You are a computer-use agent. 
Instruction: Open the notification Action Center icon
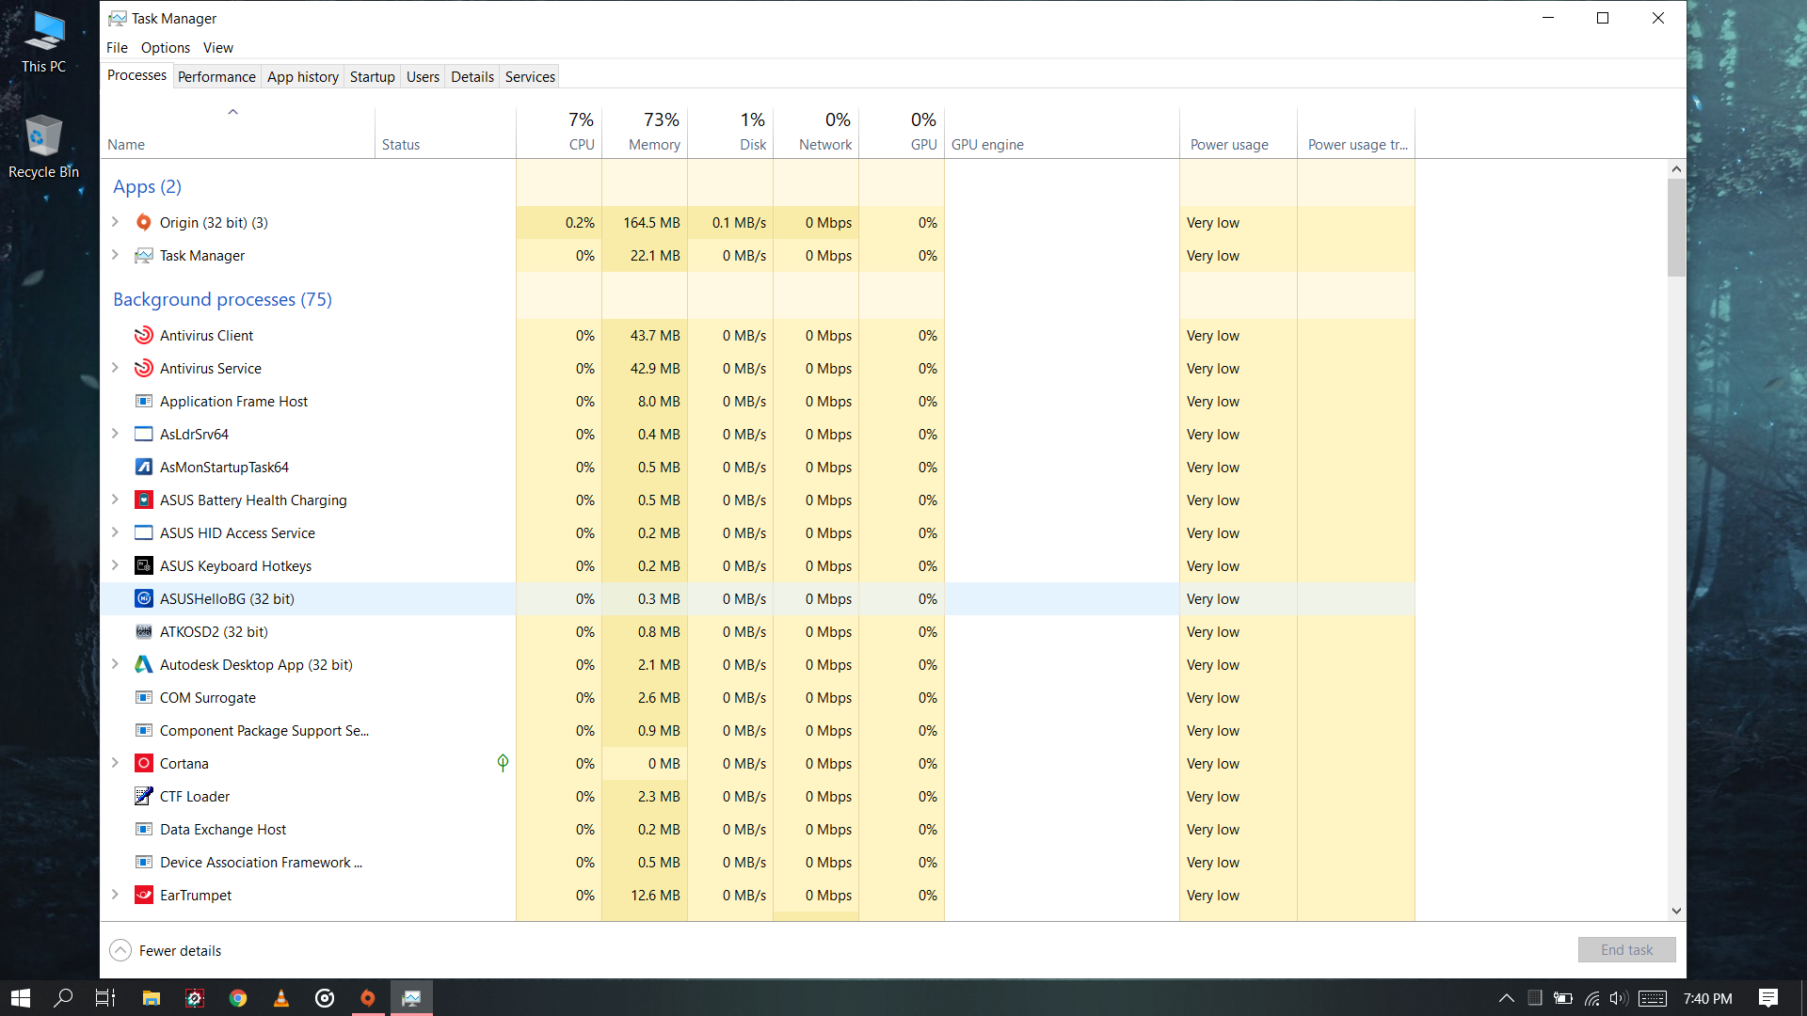click(x=1768, y=998)
